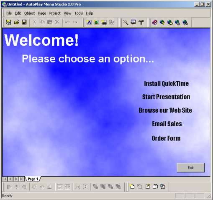
Task: Add a new page using bottom toolbar icon
Action: pos(132,187)
